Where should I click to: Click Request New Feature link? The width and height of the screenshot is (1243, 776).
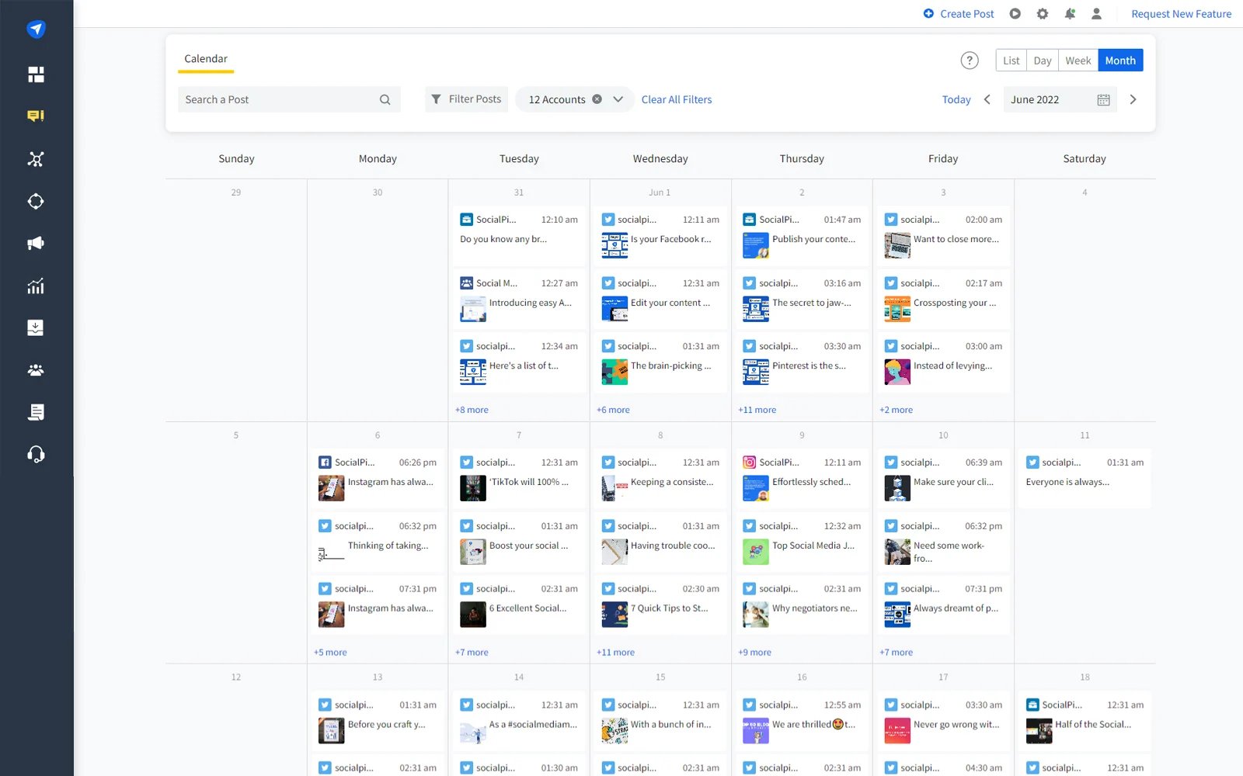[1181, 13]
